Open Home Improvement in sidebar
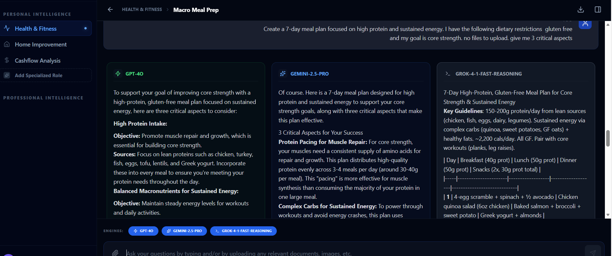 (x=41, y=45)
